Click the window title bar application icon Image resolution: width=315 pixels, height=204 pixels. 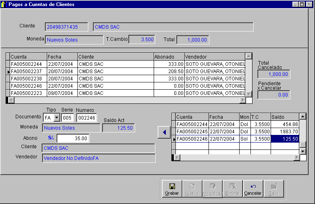(x=4, y=4)
